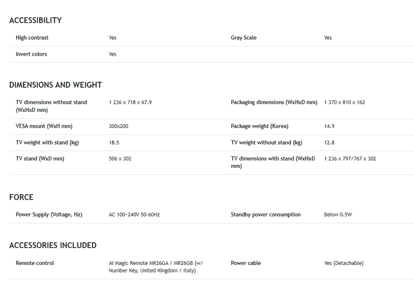Click the Gray Scale label
Image resolution: width=414 pixels, height=286 pixels.
click(244, 38)
